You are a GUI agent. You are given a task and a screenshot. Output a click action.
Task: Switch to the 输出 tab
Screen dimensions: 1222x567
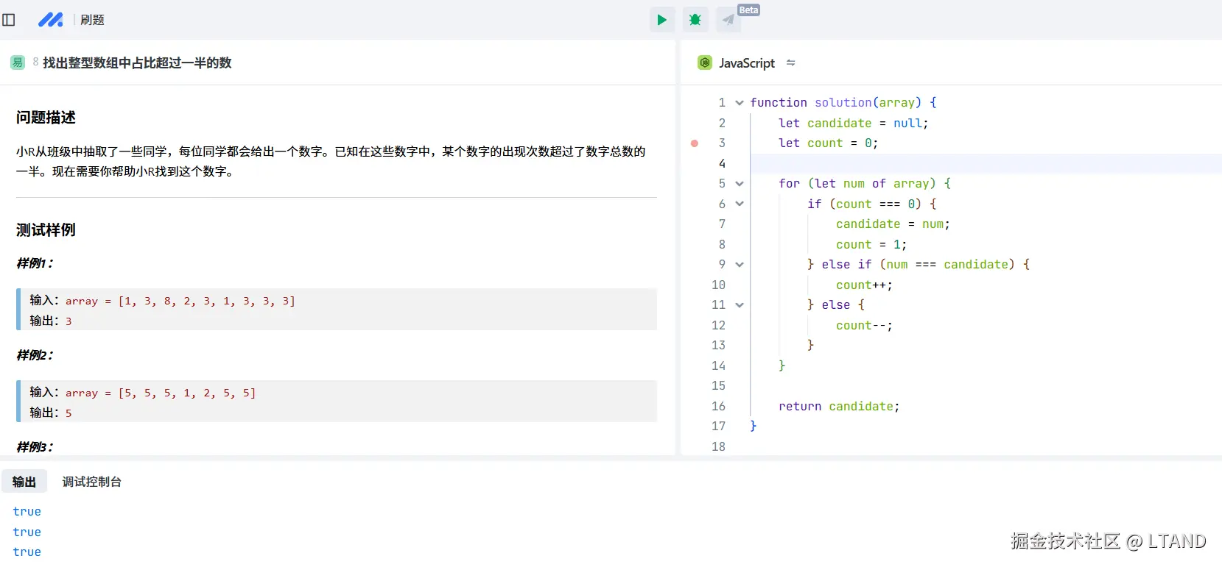[x=24, y=482]
